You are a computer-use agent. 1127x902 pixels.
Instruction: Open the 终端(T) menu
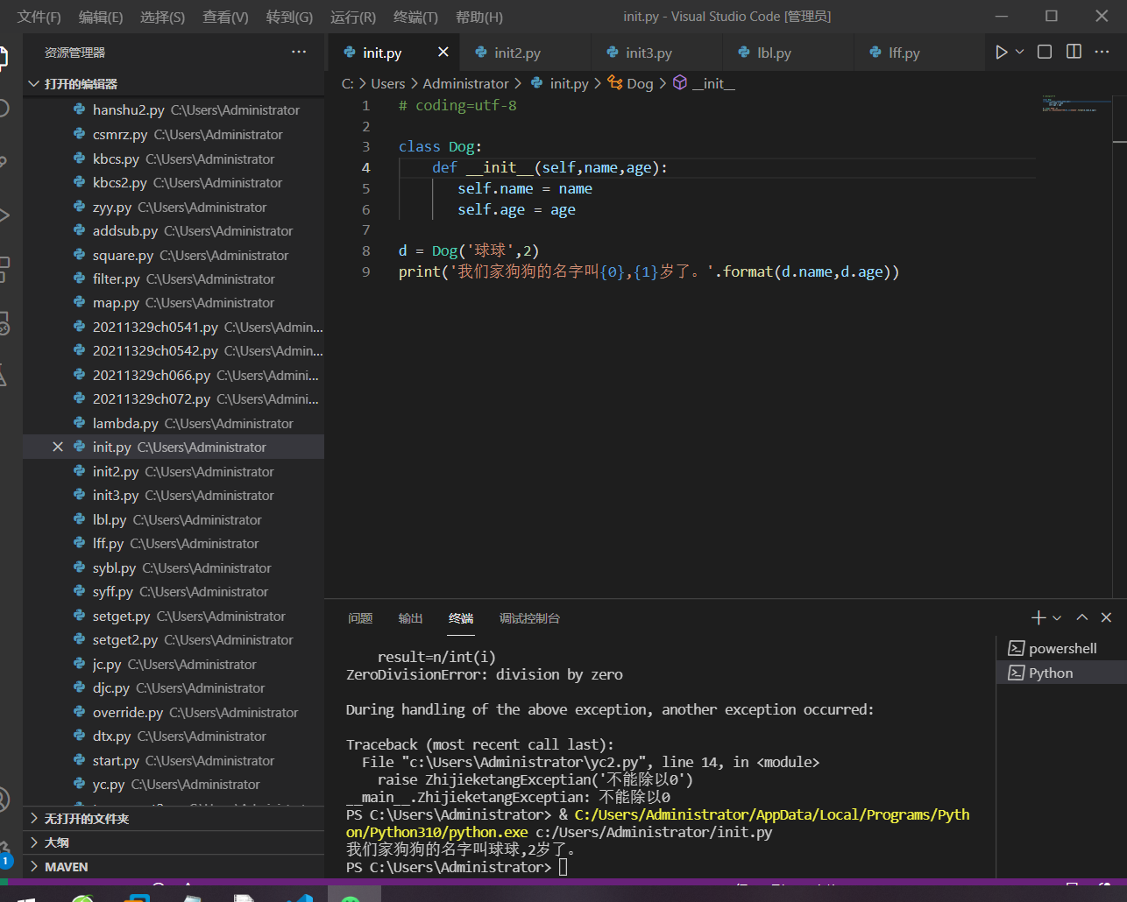pyautogui.click(x=415, y=17)
